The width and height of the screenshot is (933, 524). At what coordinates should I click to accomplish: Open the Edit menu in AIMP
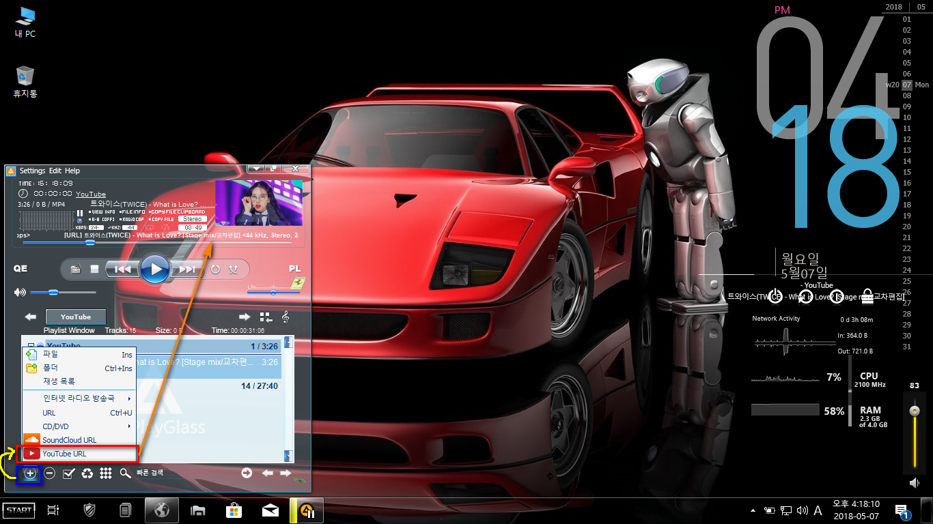click(55, 171)
